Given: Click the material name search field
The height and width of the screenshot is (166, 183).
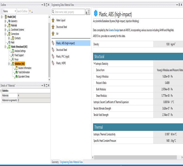Looking at the screenshot, I should [x=68, y=12].
